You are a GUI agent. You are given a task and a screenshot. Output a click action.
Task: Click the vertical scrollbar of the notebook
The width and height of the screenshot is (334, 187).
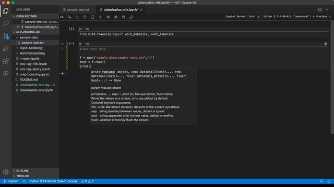pyautogui.click(x=332, y=77)
